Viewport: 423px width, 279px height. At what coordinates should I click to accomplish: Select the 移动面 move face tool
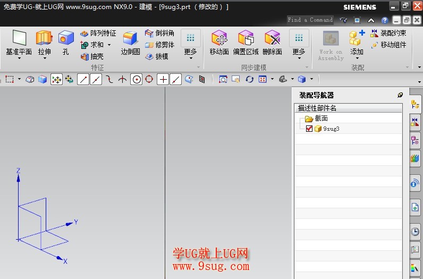click(219, 43)
